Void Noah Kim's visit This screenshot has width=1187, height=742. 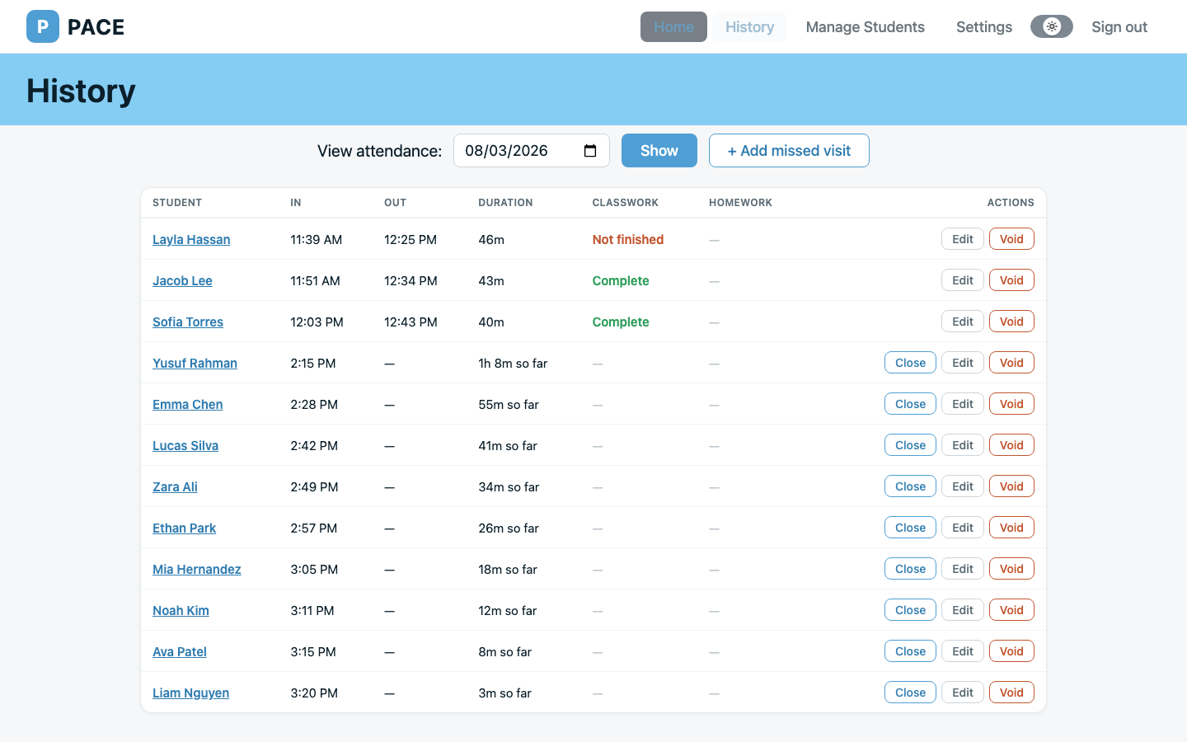(1011, 610)
